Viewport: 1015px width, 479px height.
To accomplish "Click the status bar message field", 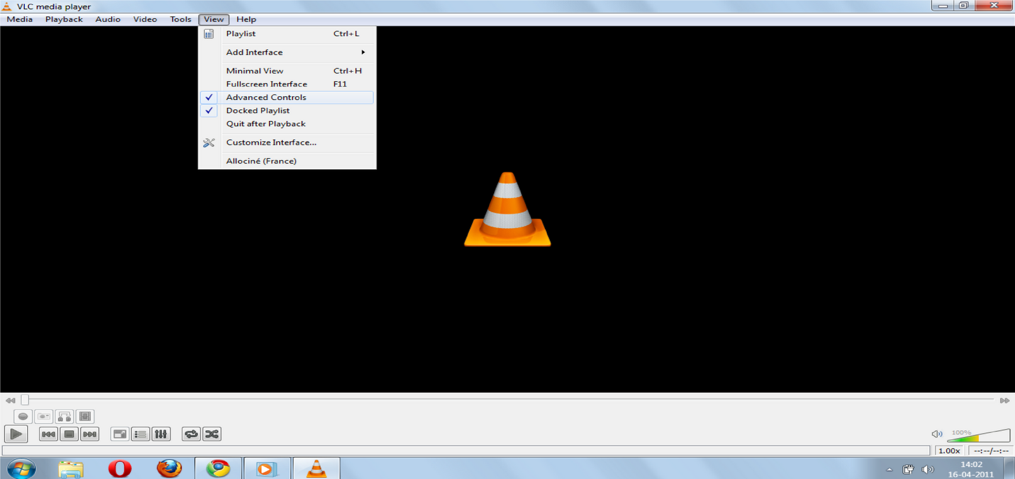I will 467,450.
